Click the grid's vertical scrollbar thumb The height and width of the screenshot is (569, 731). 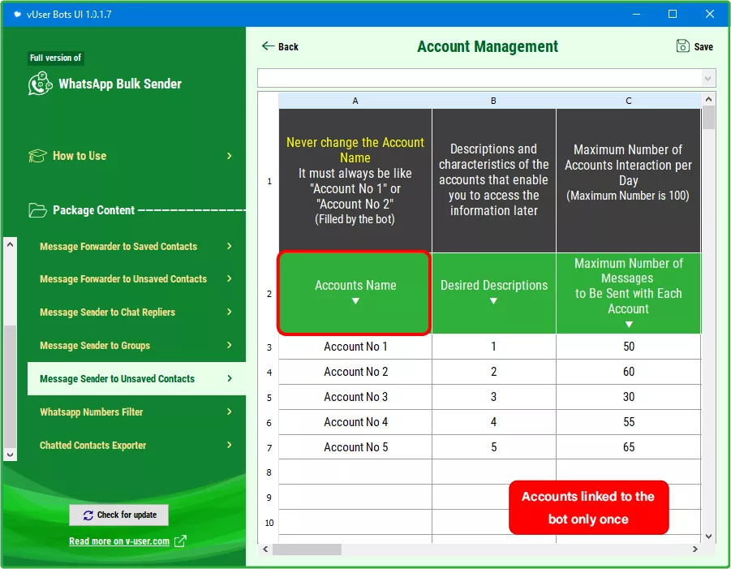(708, 118)
